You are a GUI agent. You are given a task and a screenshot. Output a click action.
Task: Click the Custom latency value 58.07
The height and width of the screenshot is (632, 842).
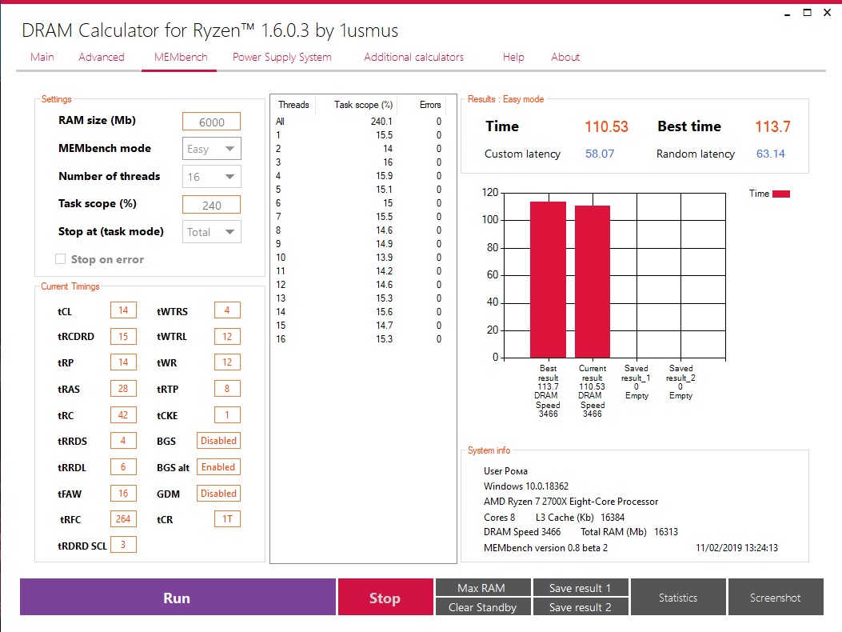click(600, 154)
